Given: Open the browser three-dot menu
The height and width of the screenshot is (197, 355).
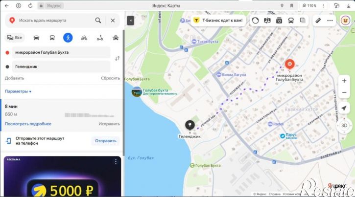Looking at the screenshot, I should click(323, 6).
